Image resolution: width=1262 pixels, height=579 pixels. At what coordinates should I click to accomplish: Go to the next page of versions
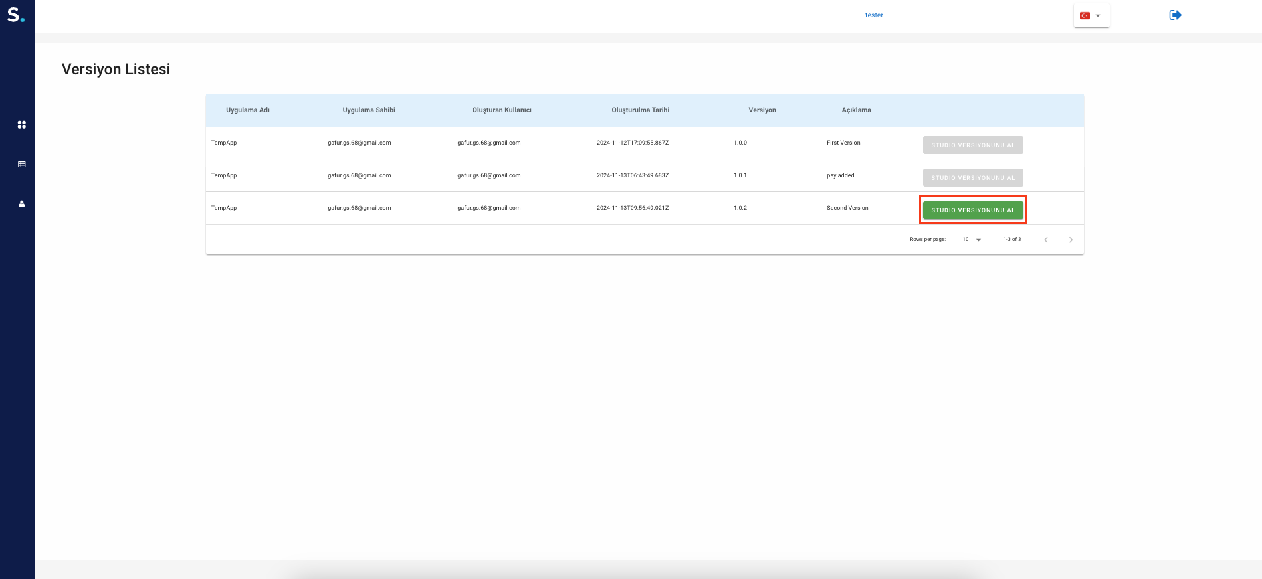coord(1071,240)
